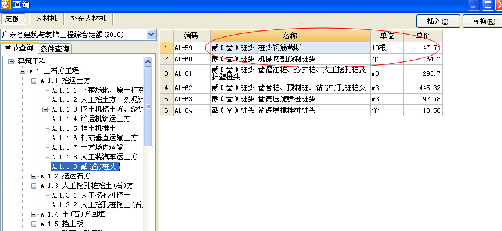Click price cell 18.56

[422, 110]
